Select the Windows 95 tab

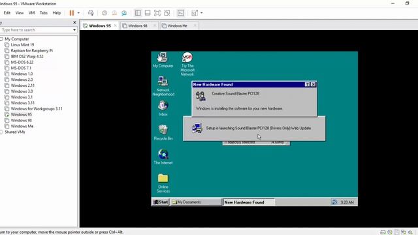point(100,26)
